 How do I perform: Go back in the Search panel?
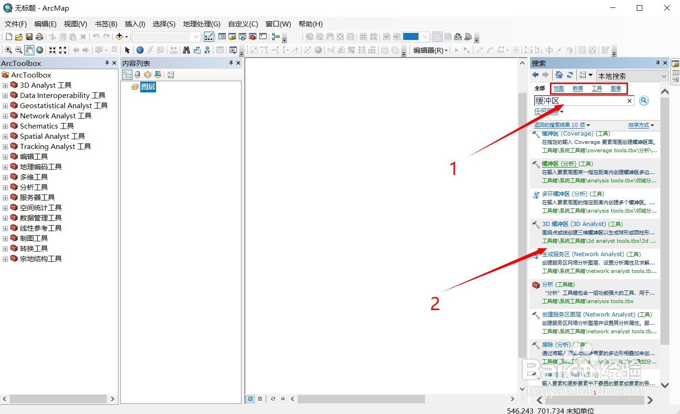point(535,75)
